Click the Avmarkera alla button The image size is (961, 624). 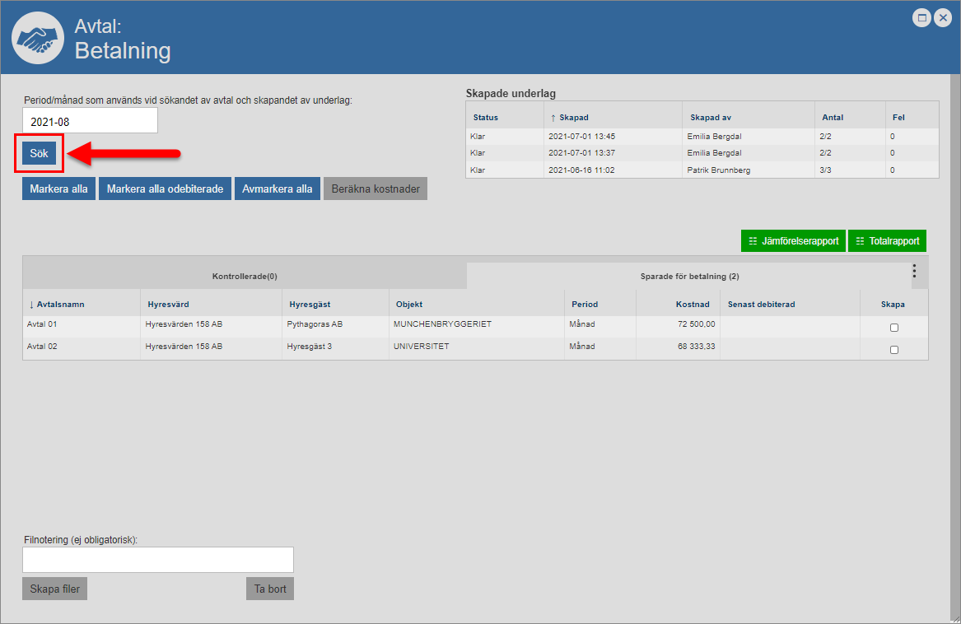277,189
